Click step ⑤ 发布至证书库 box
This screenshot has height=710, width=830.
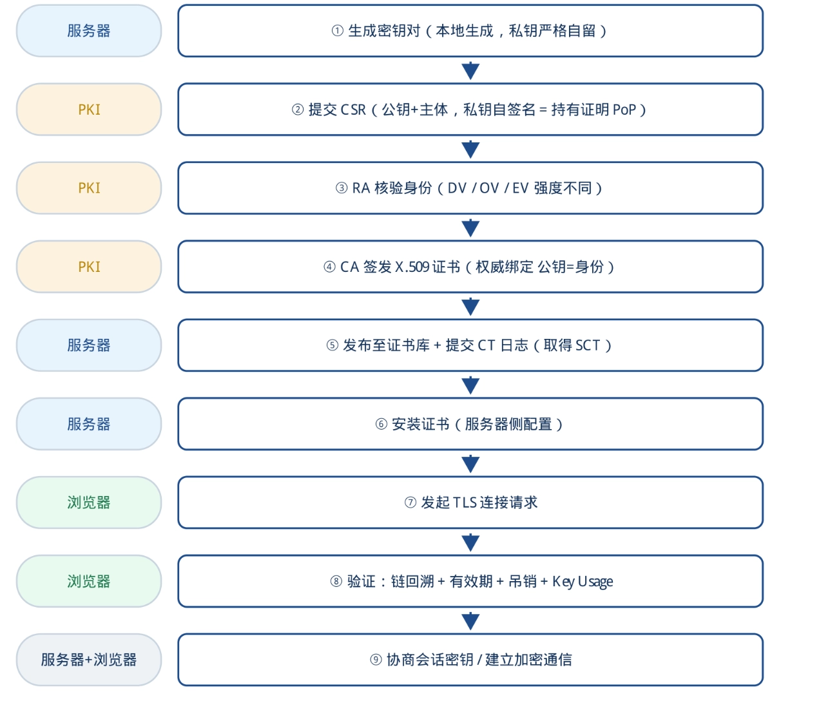470,345
